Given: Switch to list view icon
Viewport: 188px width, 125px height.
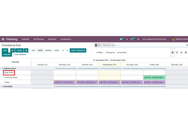Looking at the screenshot, I should pyautogui.click(x=181, y=52).
